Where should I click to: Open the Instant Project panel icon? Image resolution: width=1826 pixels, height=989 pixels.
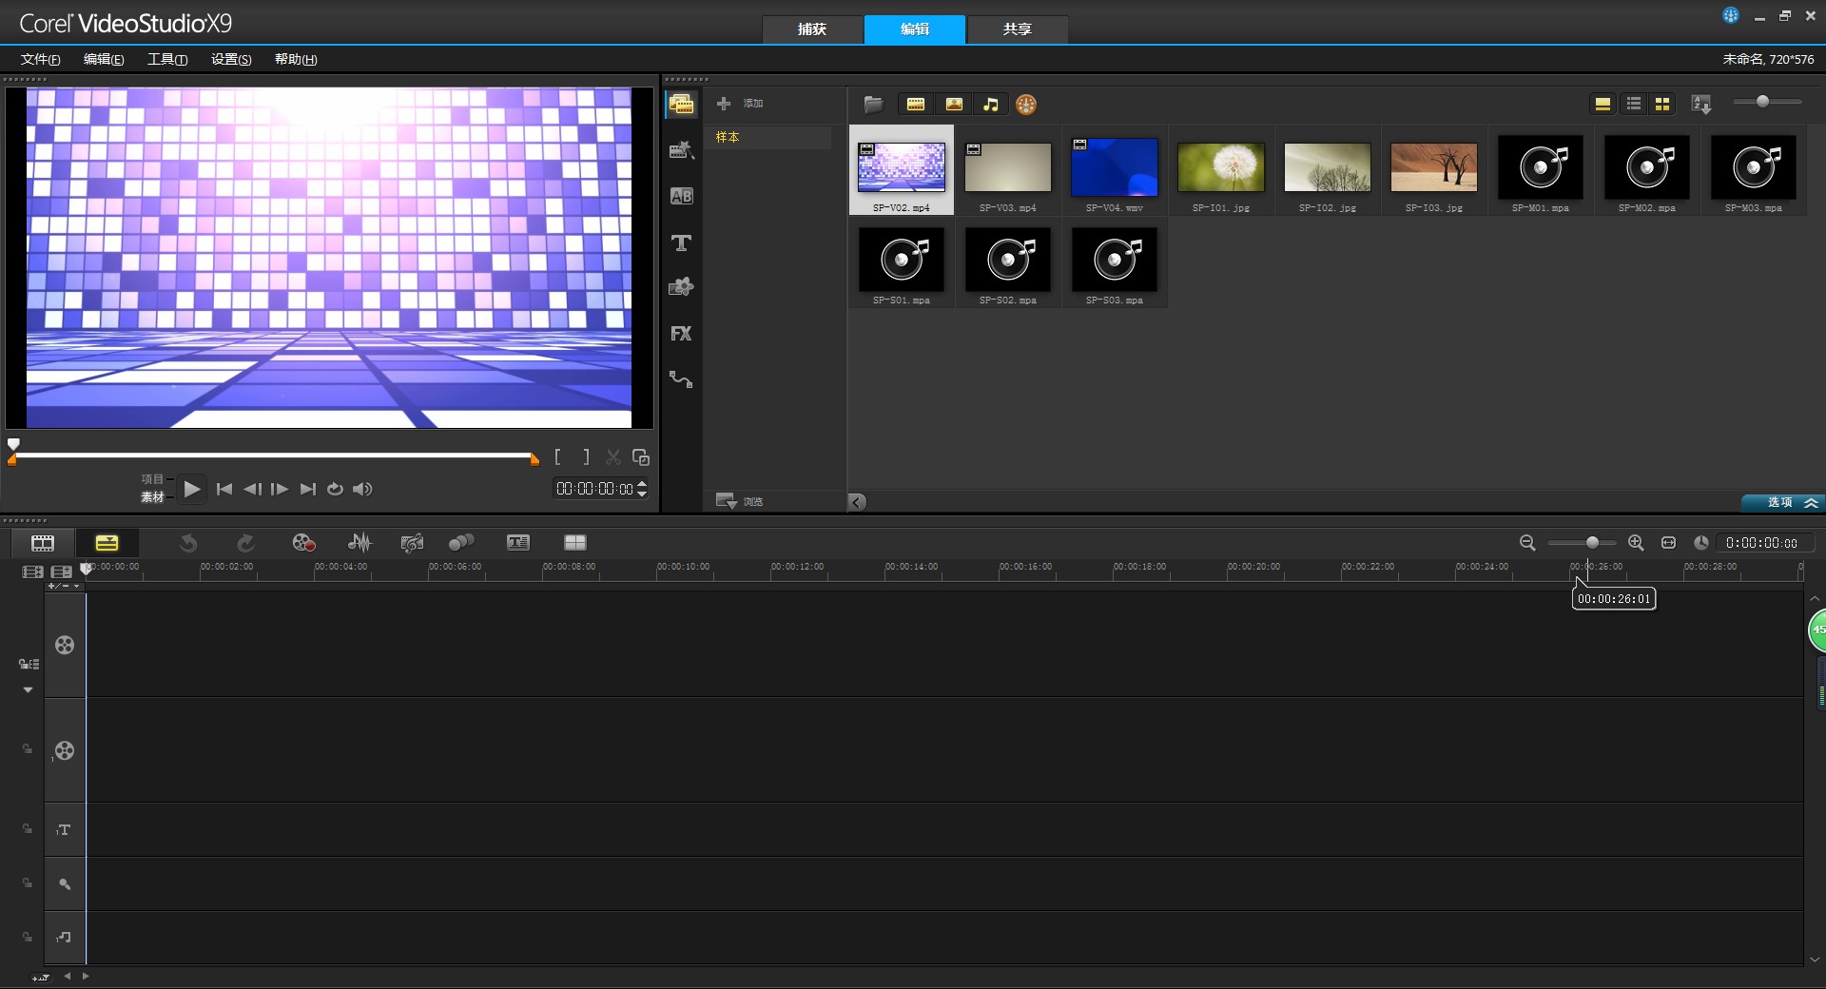[681, 150]
